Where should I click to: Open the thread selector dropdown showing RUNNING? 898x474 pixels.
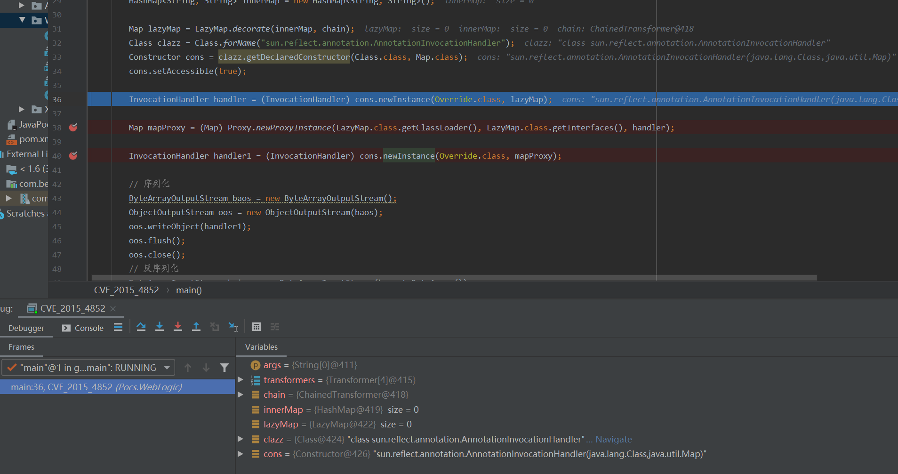[x=88, y=368]
